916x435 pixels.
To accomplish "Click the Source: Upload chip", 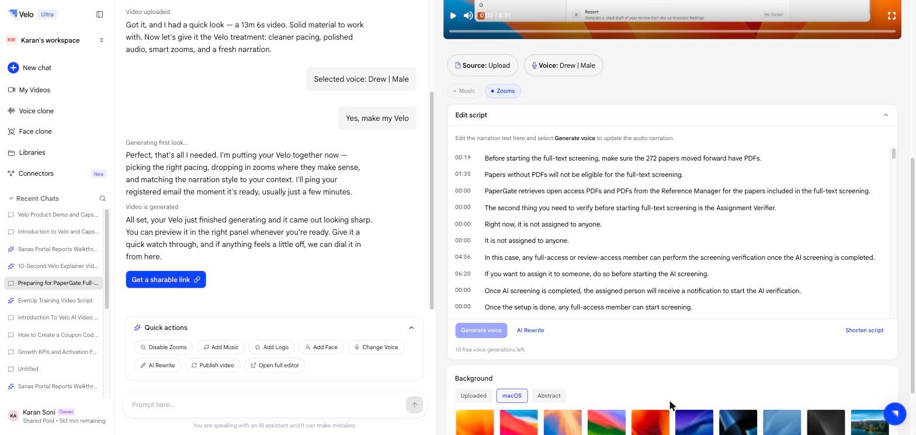I will point(483,65).
